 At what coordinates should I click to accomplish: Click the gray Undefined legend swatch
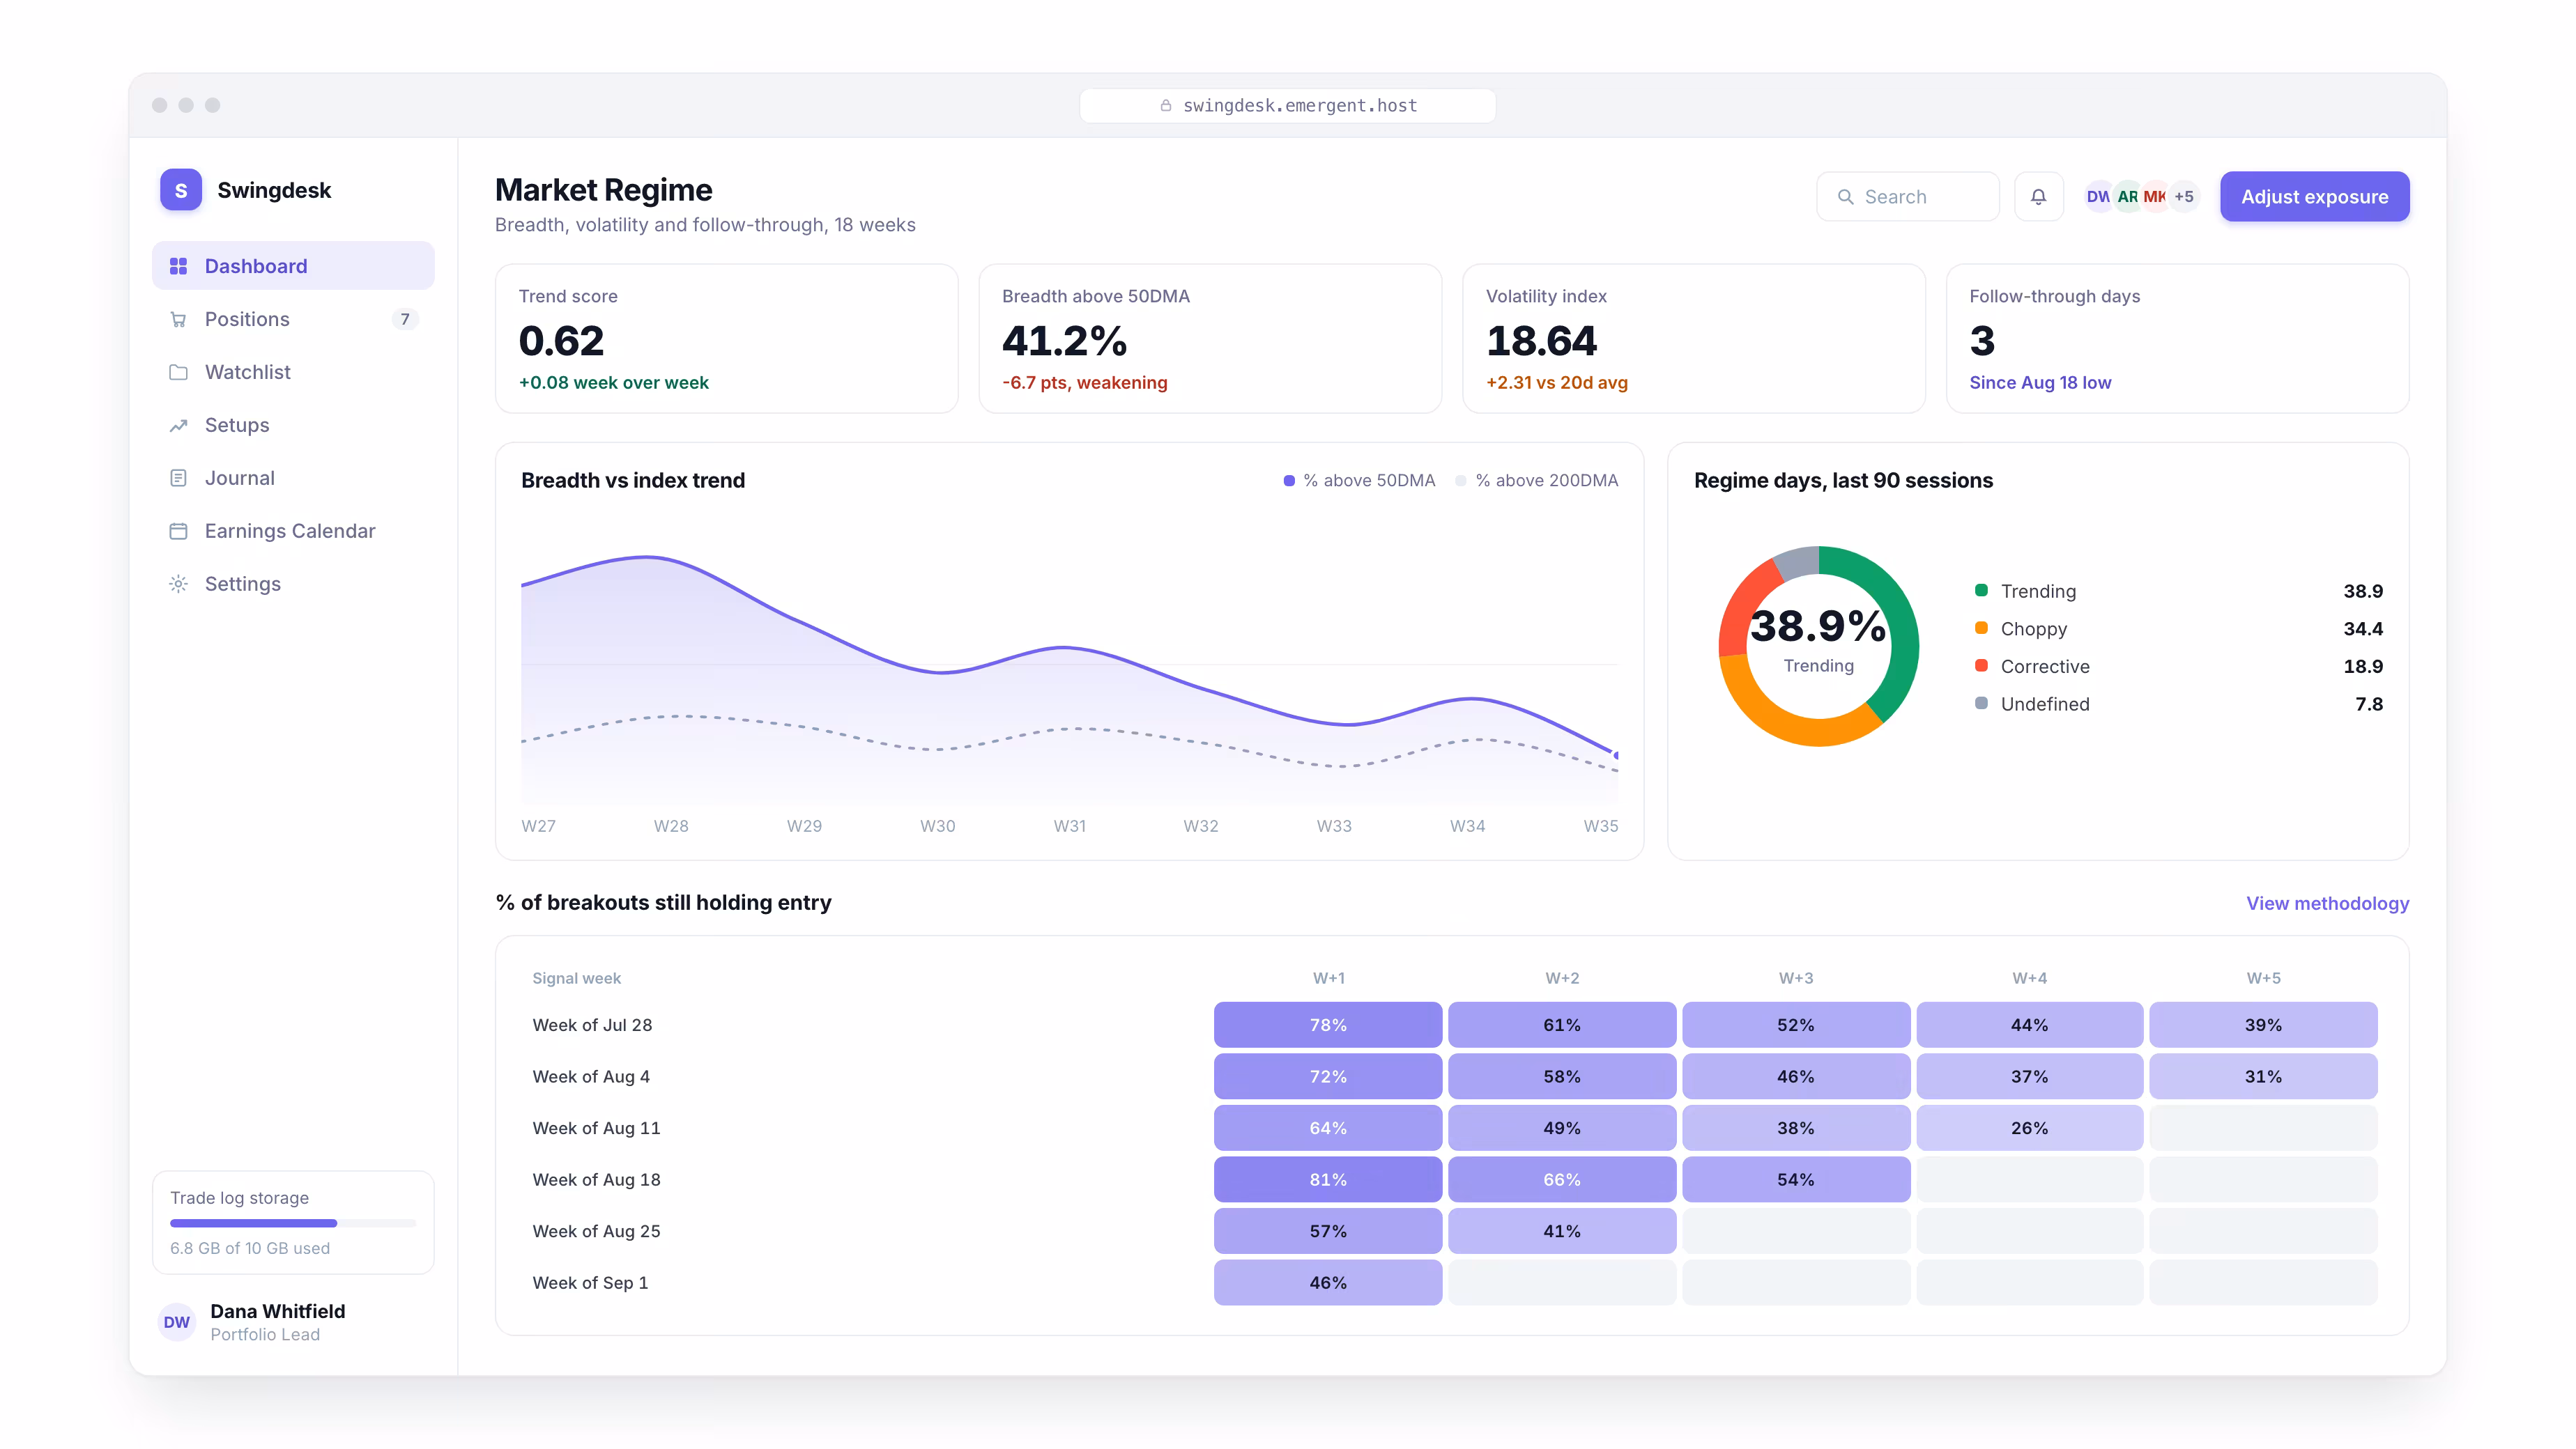[x=1981, y=704]
